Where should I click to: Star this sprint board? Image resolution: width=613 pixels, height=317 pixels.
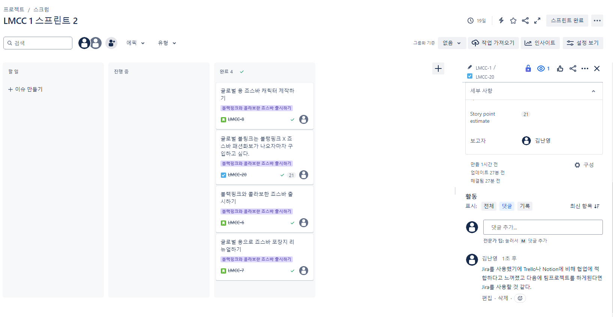513,21
